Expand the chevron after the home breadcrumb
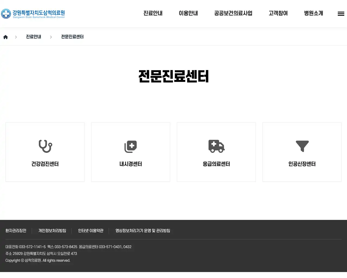This screenshot has height=278, width=347. tap(16, 37)
